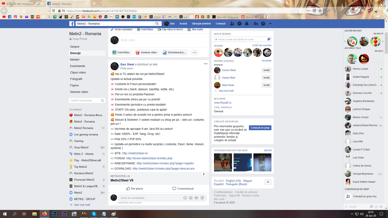
Task: Insert emoji in the comment box
Action: point(185,198)
